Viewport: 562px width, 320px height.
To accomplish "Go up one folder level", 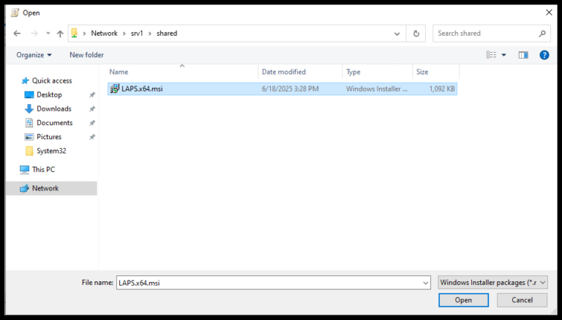I will point(60,34).
